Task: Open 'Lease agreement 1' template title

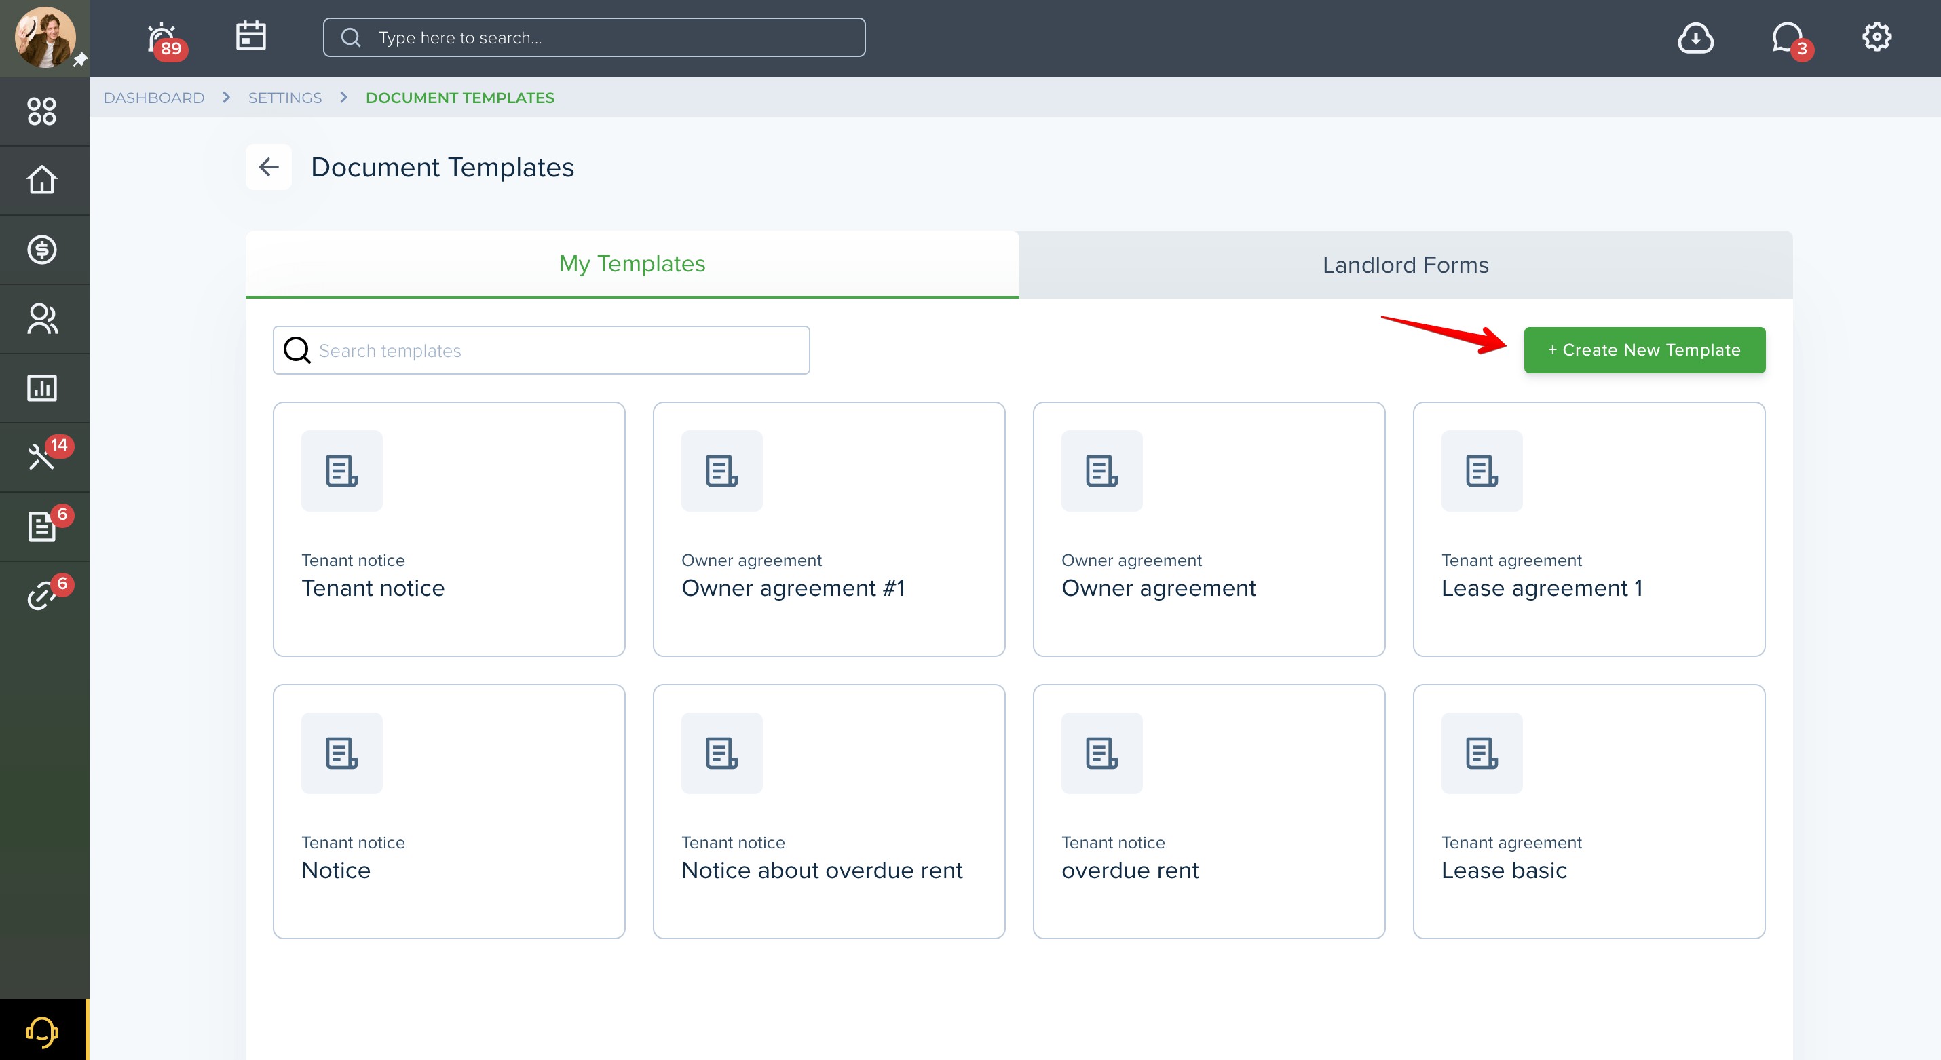Action: pos(1542,588)
